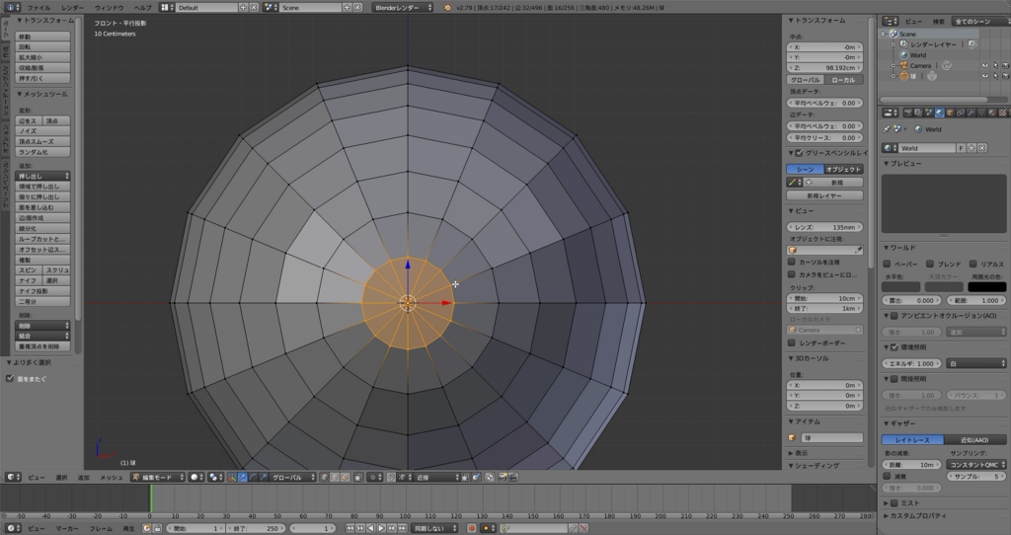Open the 編集モード mode dropdown
1011x535 pixels.
click(157, 477)
